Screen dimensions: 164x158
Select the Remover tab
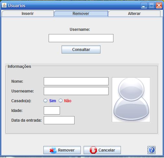81,14
